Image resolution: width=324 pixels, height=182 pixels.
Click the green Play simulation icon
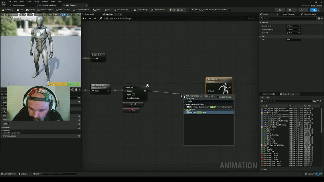tap(171, 10)
